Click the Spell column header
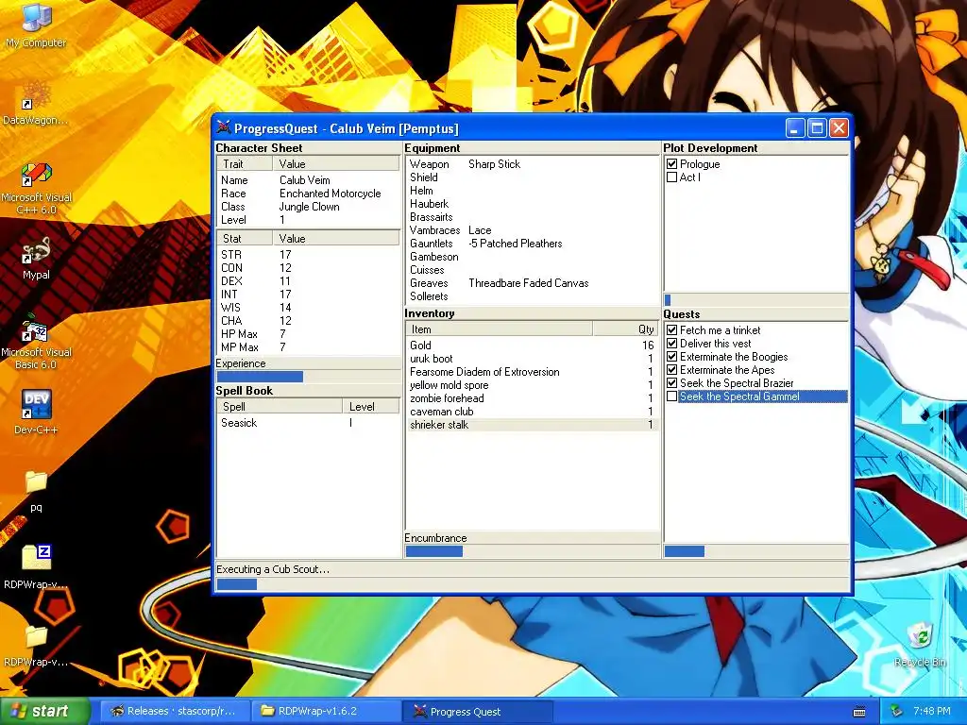Viewport: 967px width, 725px height. [280, 407]
